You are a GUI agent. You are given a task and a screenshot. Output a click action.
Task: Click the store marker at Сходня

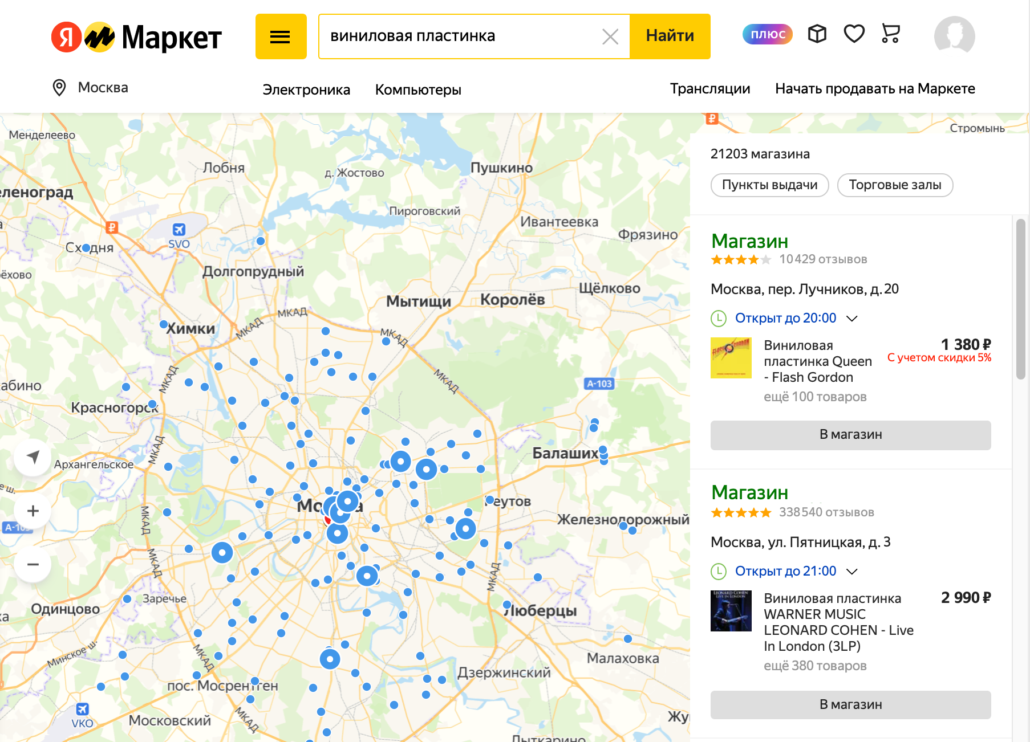(86, 248)
